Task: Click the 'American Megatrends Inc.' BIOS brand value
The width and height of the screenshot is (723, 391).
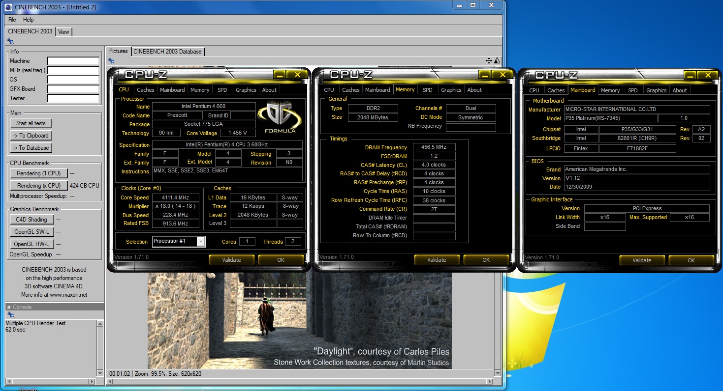Action: (x=637, y=169)
